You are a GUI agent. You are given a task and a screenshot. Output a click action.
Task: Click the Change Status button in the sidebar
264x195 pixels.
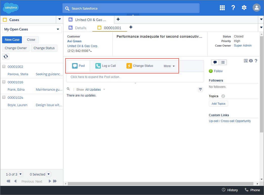(44, 48)
